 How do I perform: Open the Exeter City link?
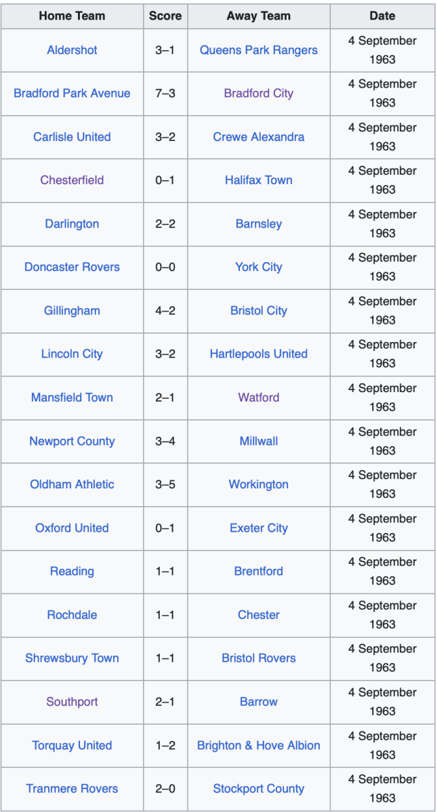pyautogui.click(x=258, y=528)
